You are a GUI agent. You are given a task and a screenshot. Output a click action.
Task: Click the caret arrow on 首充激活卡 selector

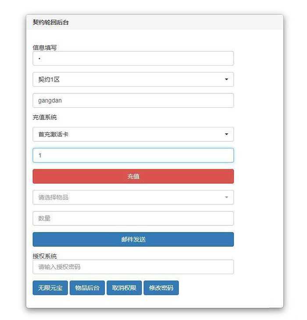(x=226, y=134)
